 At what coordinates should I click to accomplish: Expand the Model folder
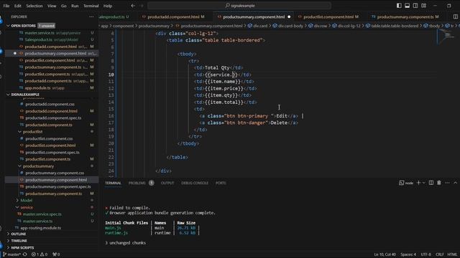click(x=27, y=201)
